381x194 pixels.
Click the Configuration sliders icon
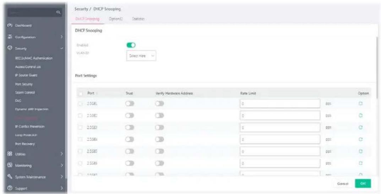(10, 37)
